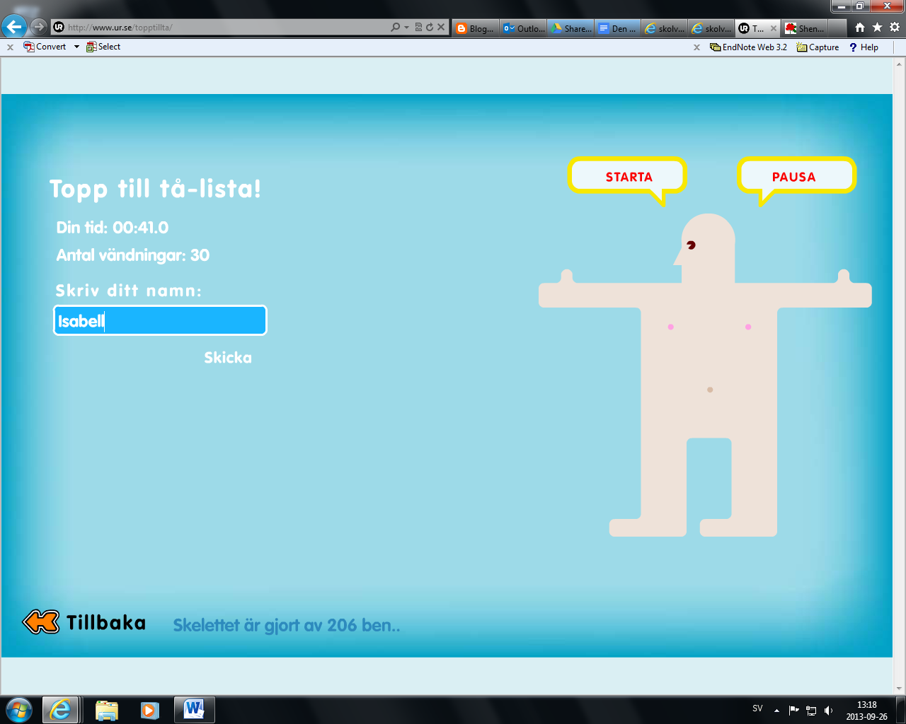Click the browser Forward arrow button
906x724 pixels.
39,27
